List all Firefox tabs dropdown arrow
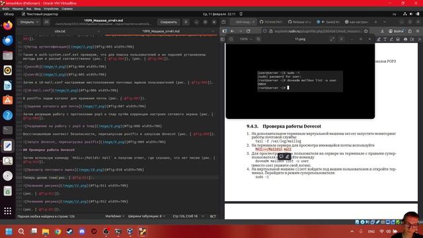 (385, 22)
